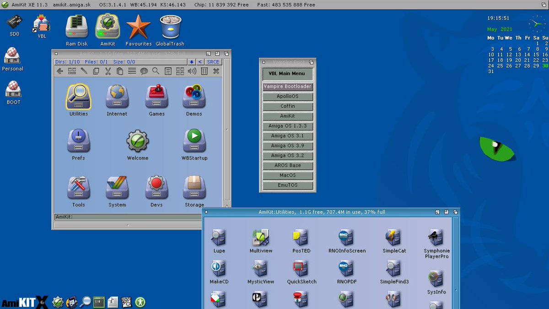Choose Amiga OS 1.3.3 boot option
This screenshot has width=549, height=309.
click(288, 126)
